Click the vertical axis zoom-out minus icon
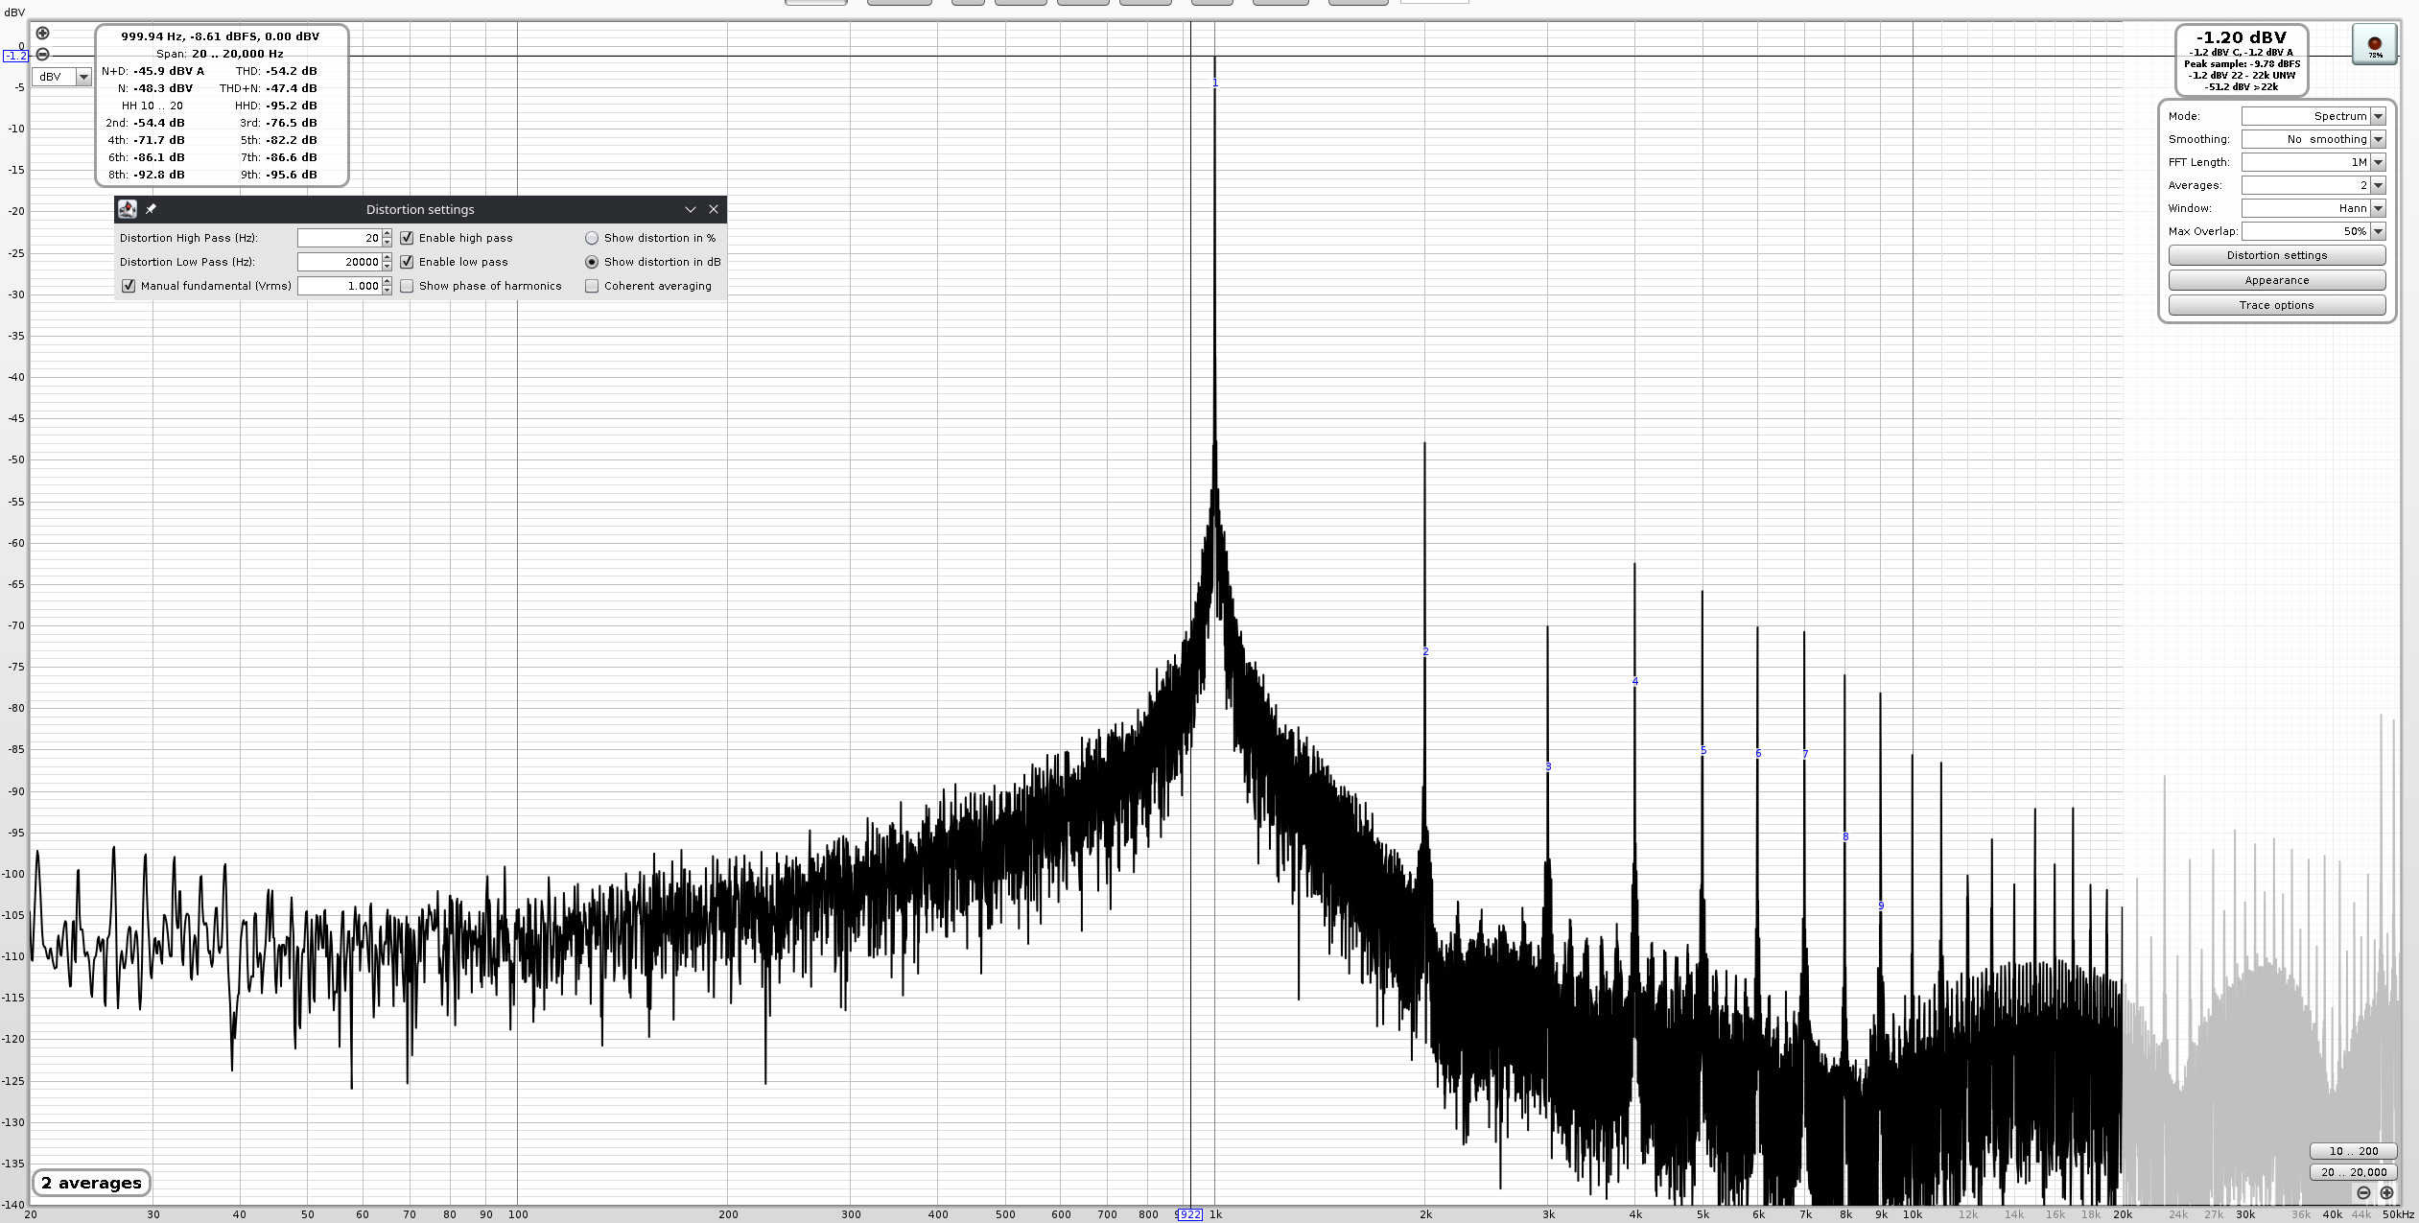 pos(42,55)
